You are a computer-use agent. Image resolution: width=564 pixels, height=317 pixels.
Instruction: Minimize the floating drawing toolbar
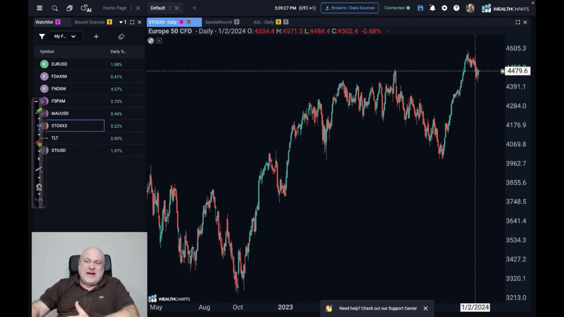tap(36, 101)
